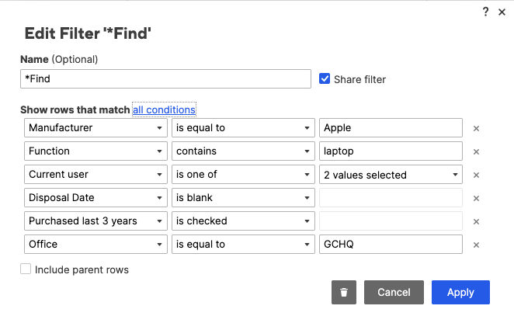Click the 'all conditions' link
Screen dimensions: 514x330
(164, 109)
